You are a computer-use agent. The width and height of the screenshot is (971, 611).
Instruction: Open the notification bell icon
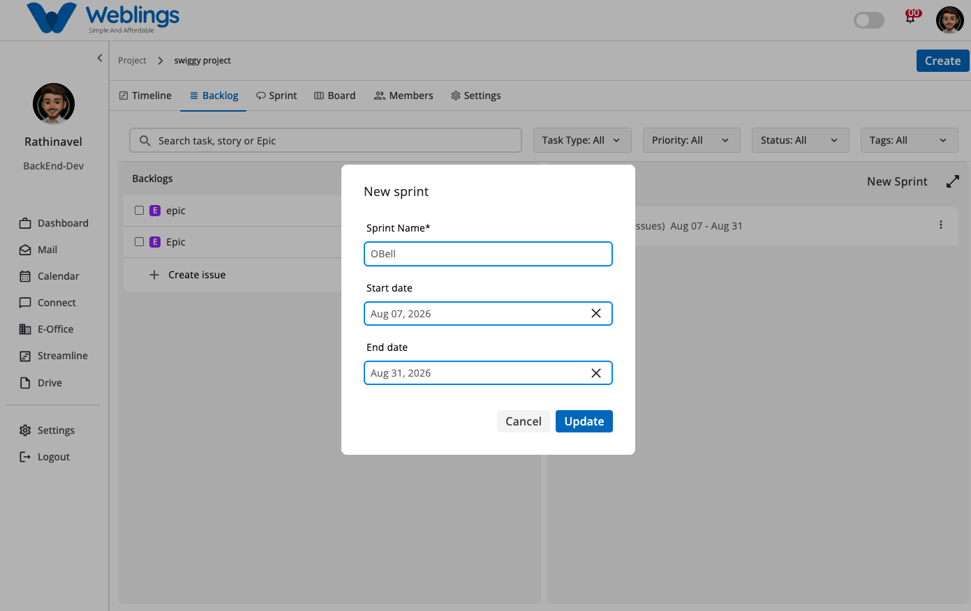click(x=910, y=18)
